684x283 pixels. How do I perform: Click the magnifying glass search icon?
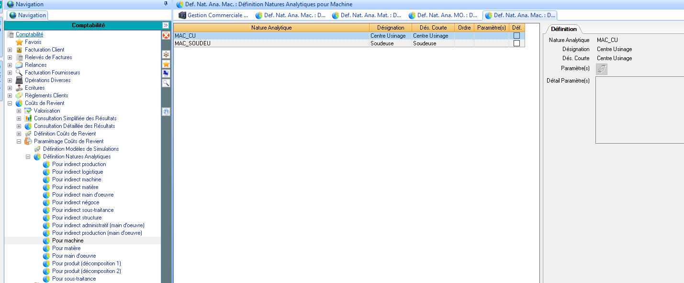click(x=166, y=83)
